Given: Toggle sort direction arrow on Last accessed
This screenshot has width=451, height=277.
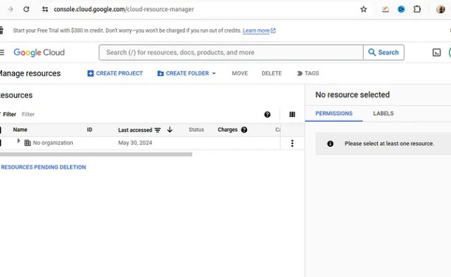Looking at the screenshot, I should 170,129.
